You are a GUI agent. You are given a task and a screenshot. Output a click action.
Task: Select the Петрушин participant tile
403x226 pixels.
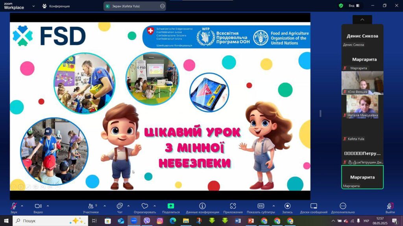(x=362, y=154)
